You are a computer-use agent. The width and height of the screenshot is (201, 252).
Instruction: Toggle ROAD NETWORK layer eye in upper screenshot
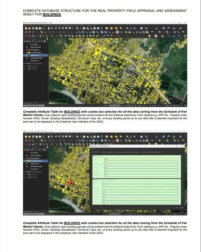(27, 47)
